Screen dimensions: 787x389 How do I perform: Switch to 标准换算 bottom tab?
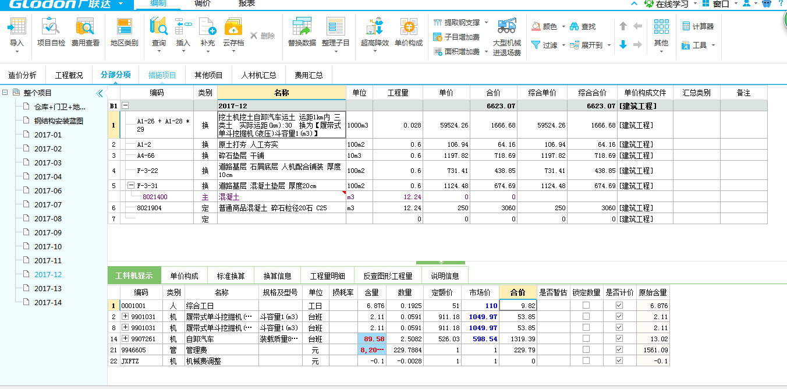click(231, 275)
